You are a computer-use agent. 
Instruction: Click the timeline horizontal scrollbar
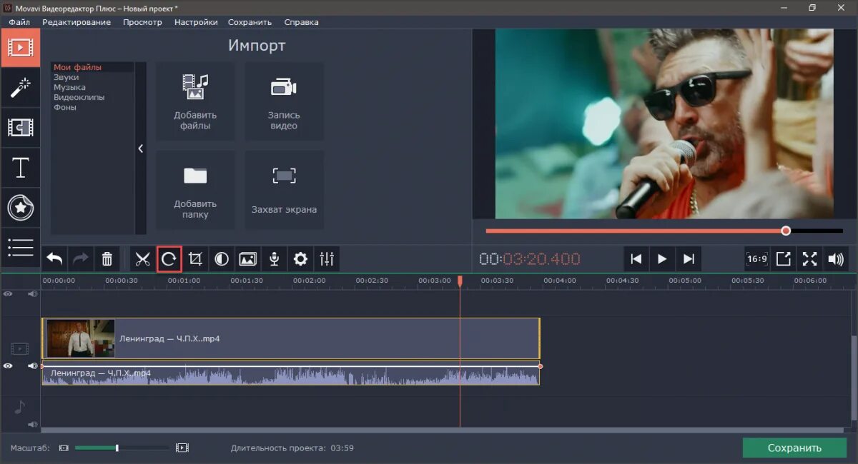(443, 430)
